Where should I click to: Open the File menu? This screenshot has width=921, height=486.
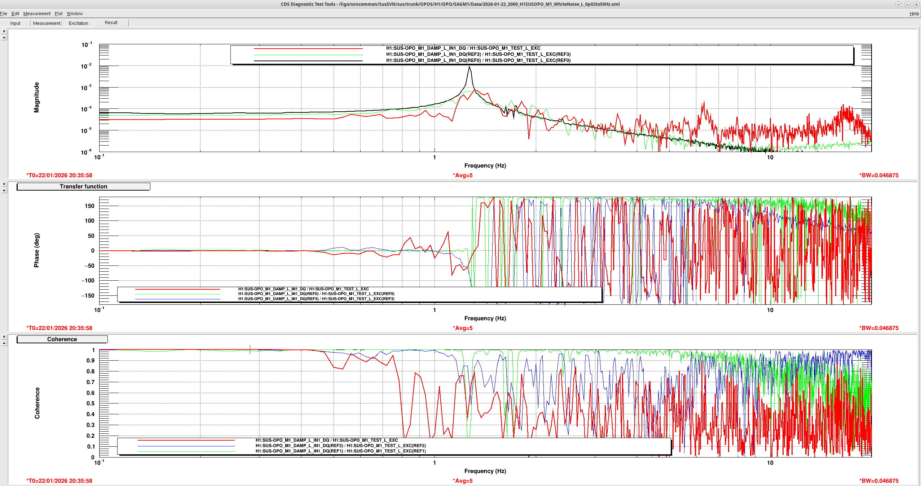4,14
